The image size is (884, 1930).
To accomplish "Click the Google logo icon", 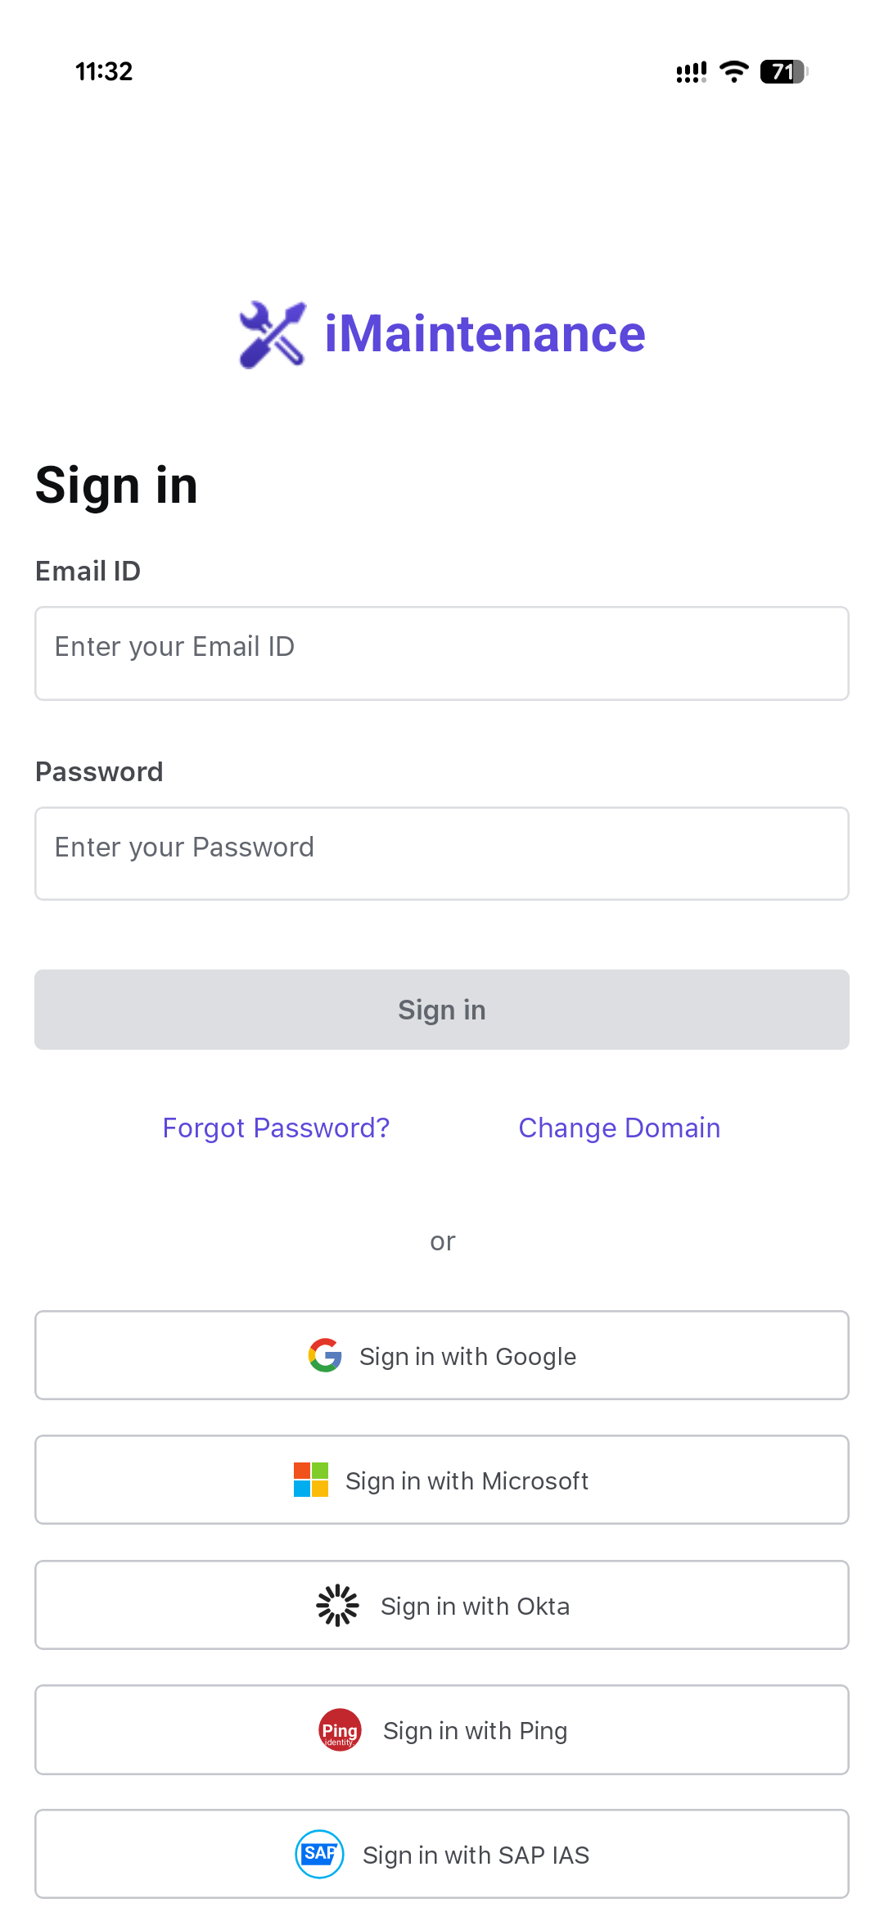I will (x=325, y=1355).
